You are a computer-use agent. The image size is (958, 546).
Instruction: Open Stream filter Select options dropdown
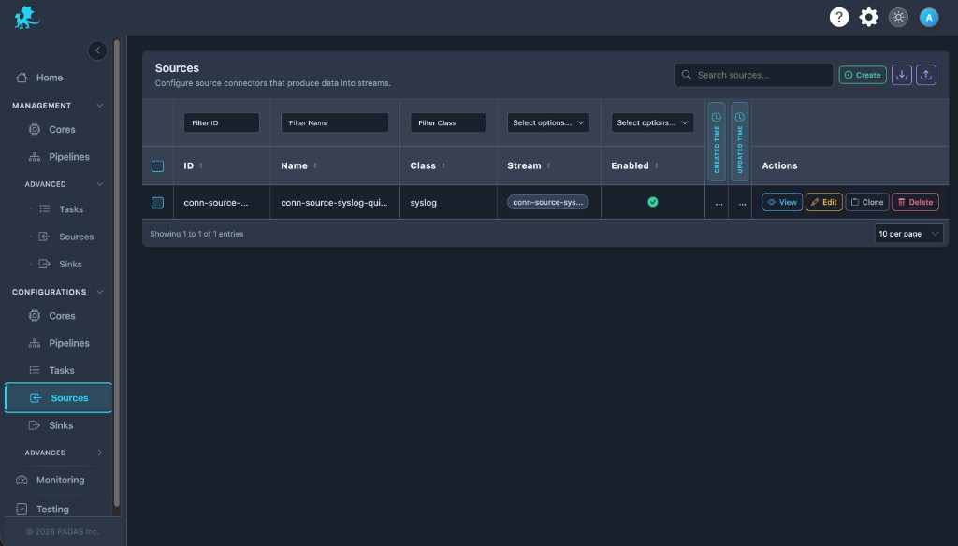(x=548, y=122)
